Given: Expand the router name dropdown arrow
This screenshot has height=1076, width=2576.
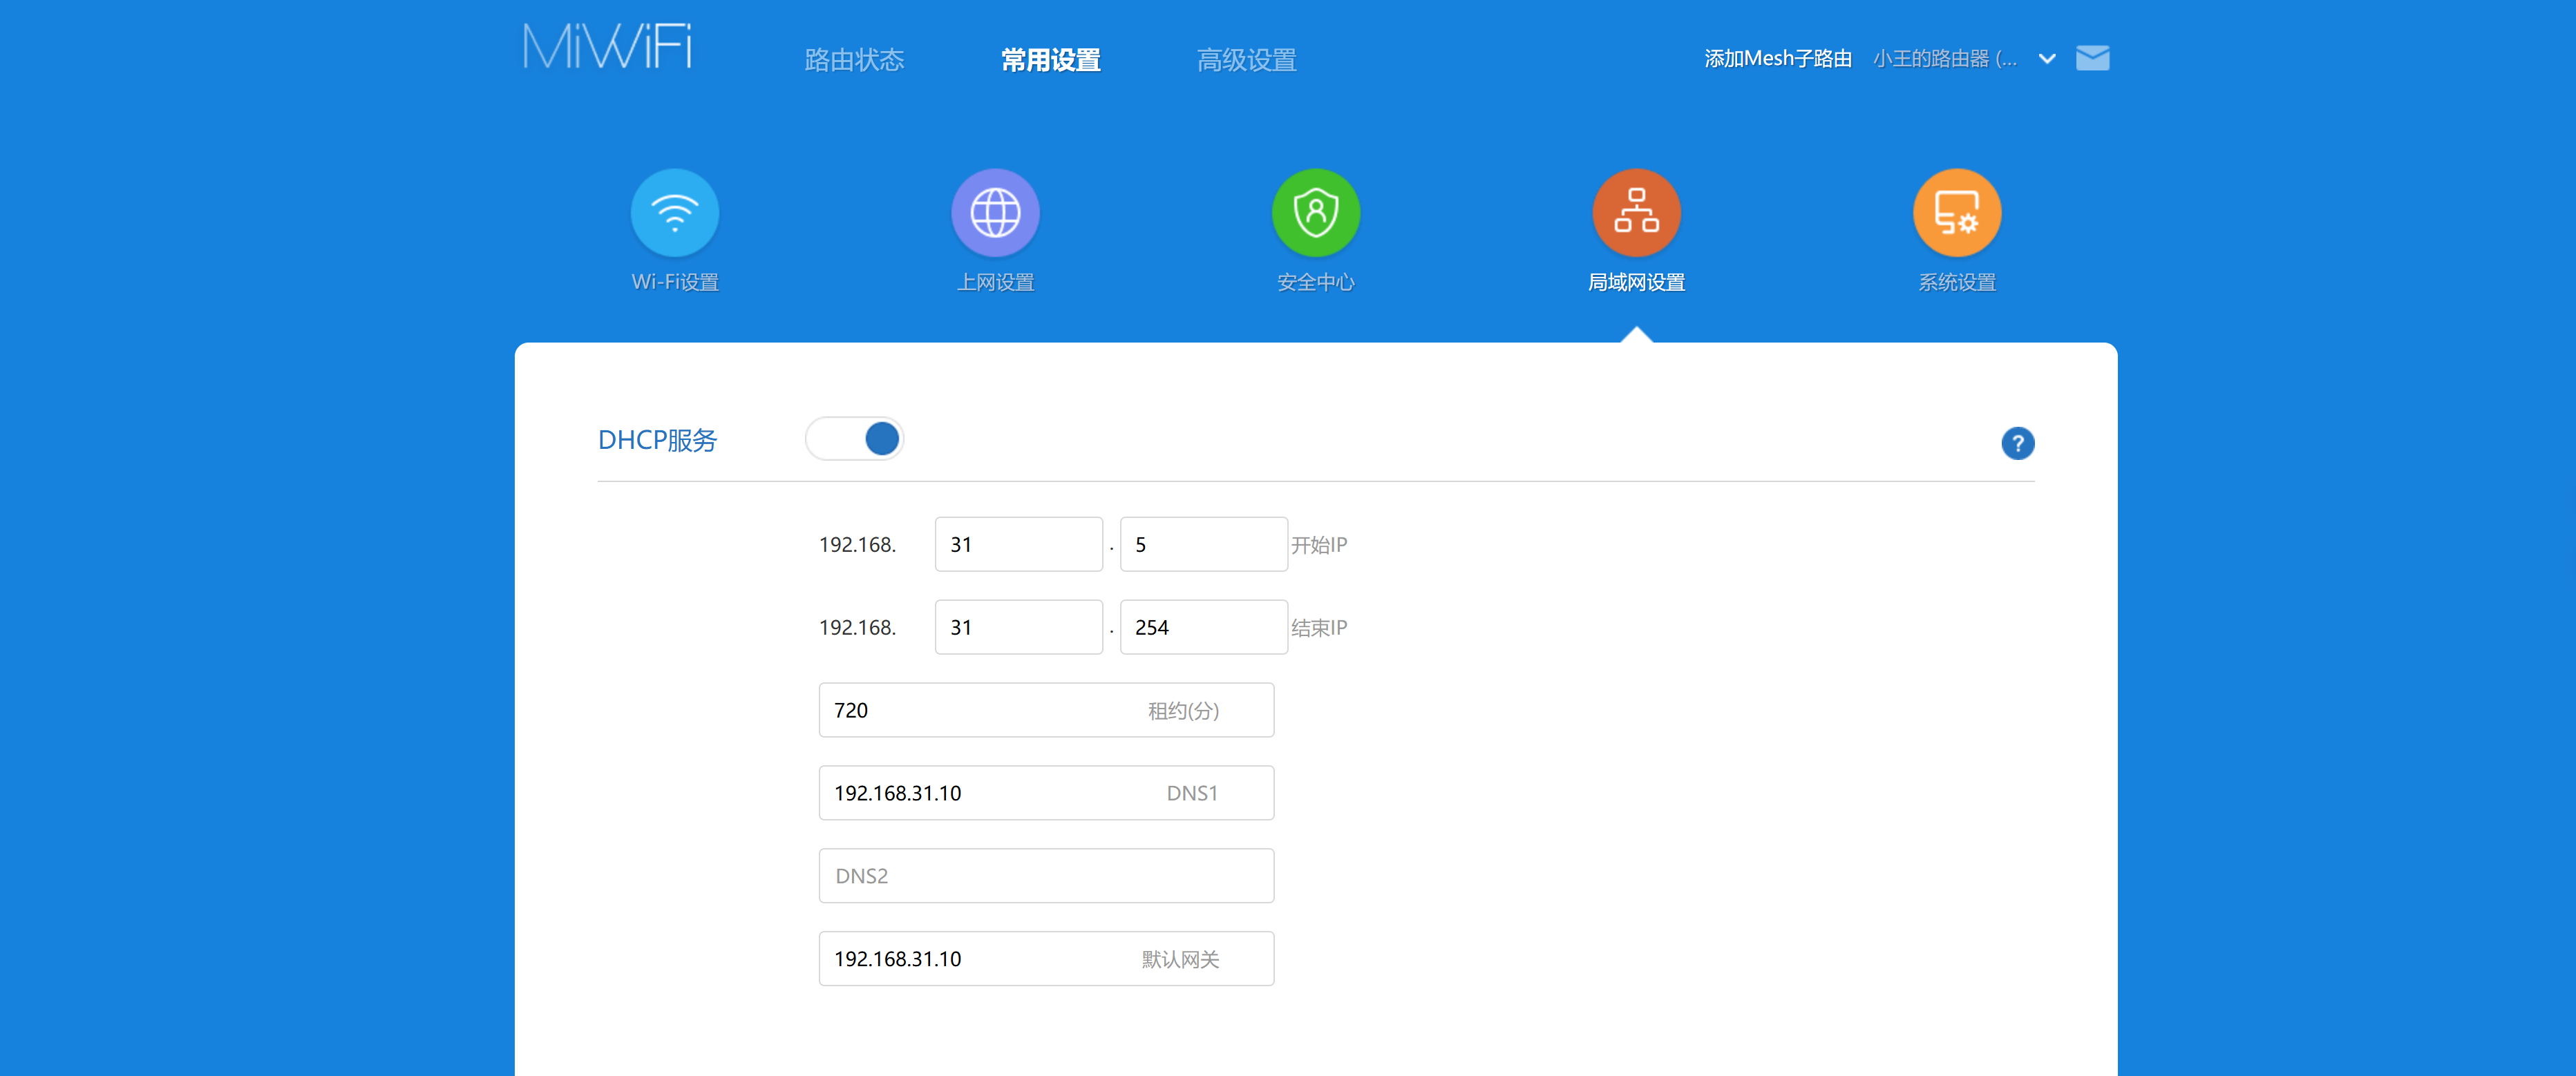Looking at the screenshot, I should (2047, 59).
